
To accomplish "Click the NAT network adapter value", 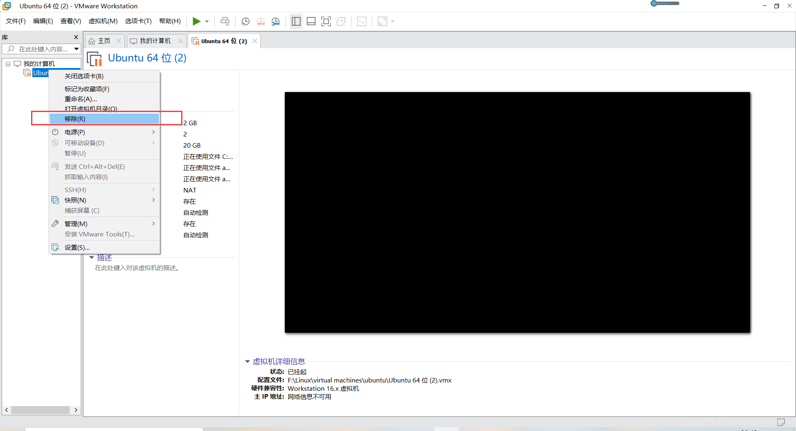I will pos(190,190).
